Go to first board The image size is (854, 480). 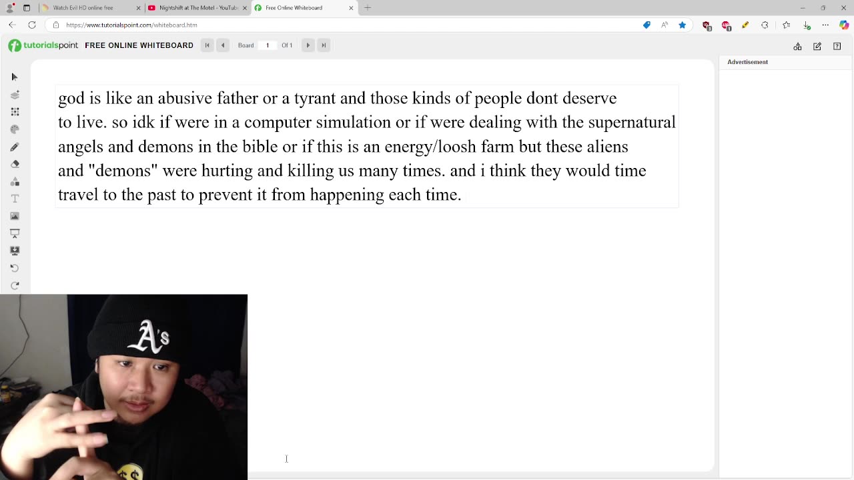[207, 45]
